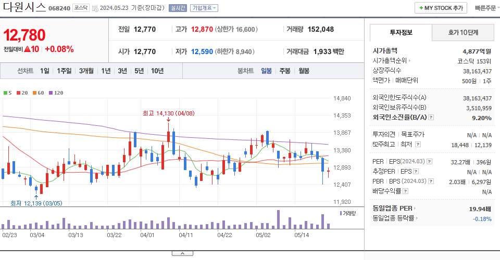Open 동일업종 PER arrow link
The height and width of the screenshot is (260, 500).
pos(394,209)
